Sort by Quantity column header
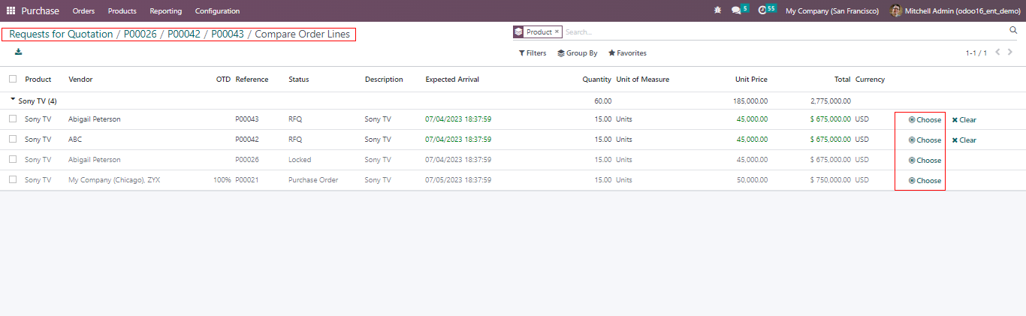1026x316 pixels. click(597, 79)
